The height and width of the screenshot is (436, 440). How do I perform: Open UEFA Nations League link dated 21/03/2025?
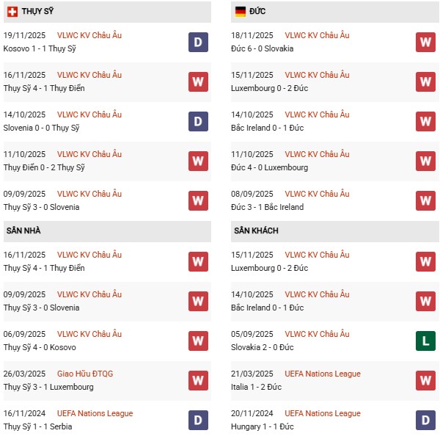point(323,374)
